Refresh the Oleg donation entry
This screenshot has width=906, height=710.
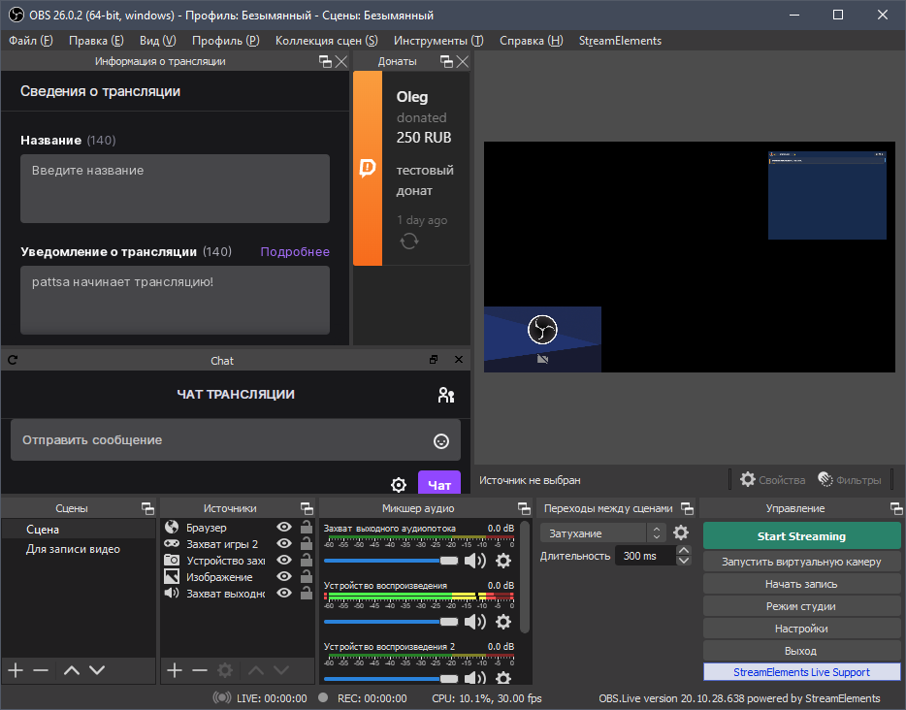click(x=408, y=242)
